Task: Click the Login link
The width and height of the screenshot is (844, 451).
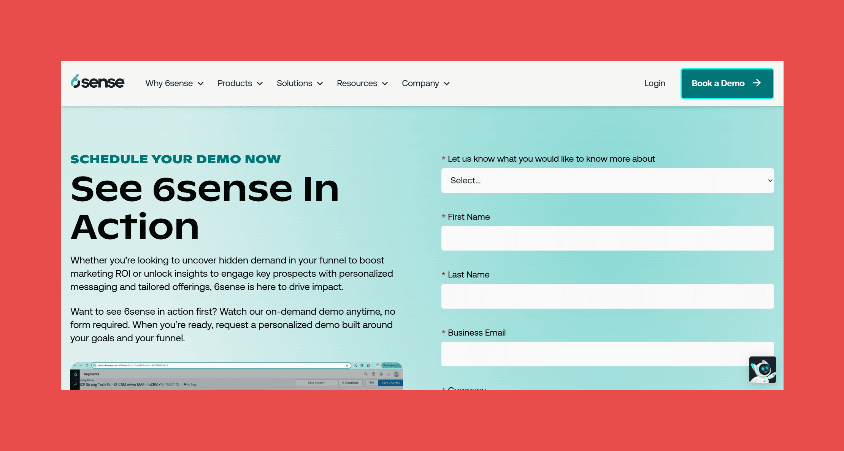Action: click(655, 84)
